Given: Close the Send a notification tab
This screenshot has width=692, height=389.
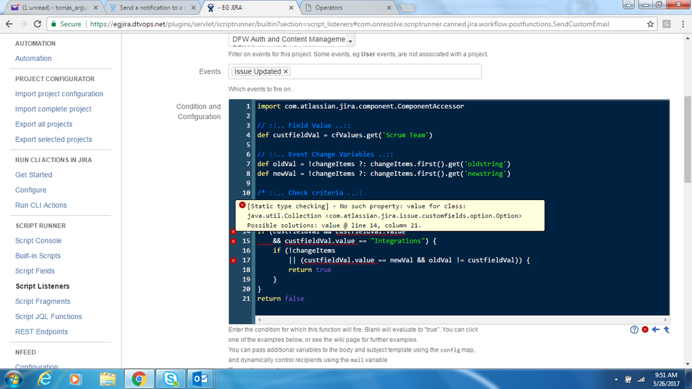Looking at the screenshot, I should click(193, 8).
